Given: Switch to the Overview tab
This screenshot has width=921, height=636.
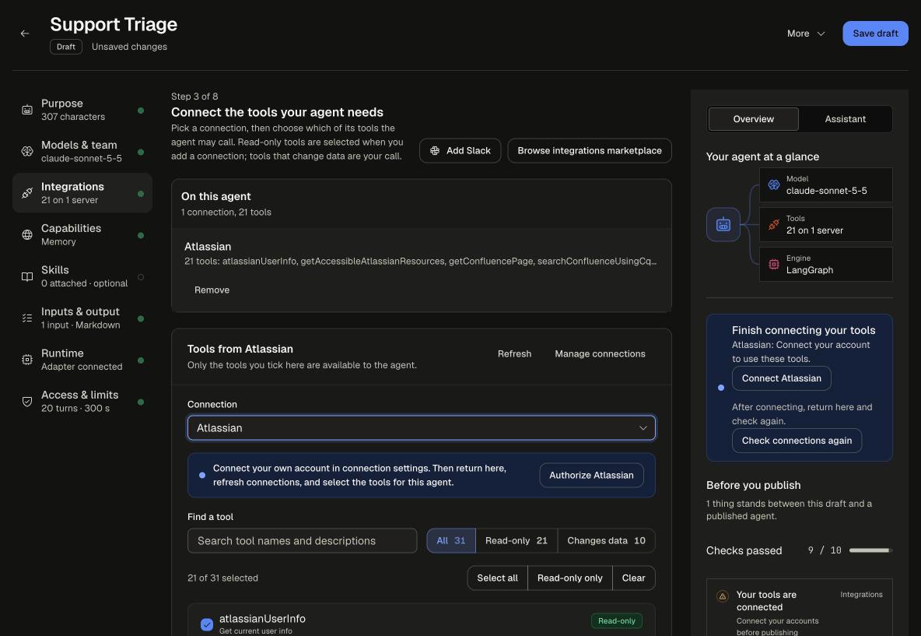Looking at the screenshot, I should click(x=753, y=119).
